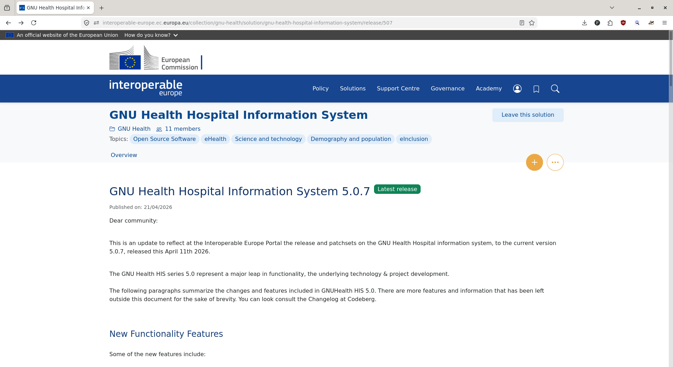
Task: Click the Leave this solution button
Action: click(x=528, y=115)
